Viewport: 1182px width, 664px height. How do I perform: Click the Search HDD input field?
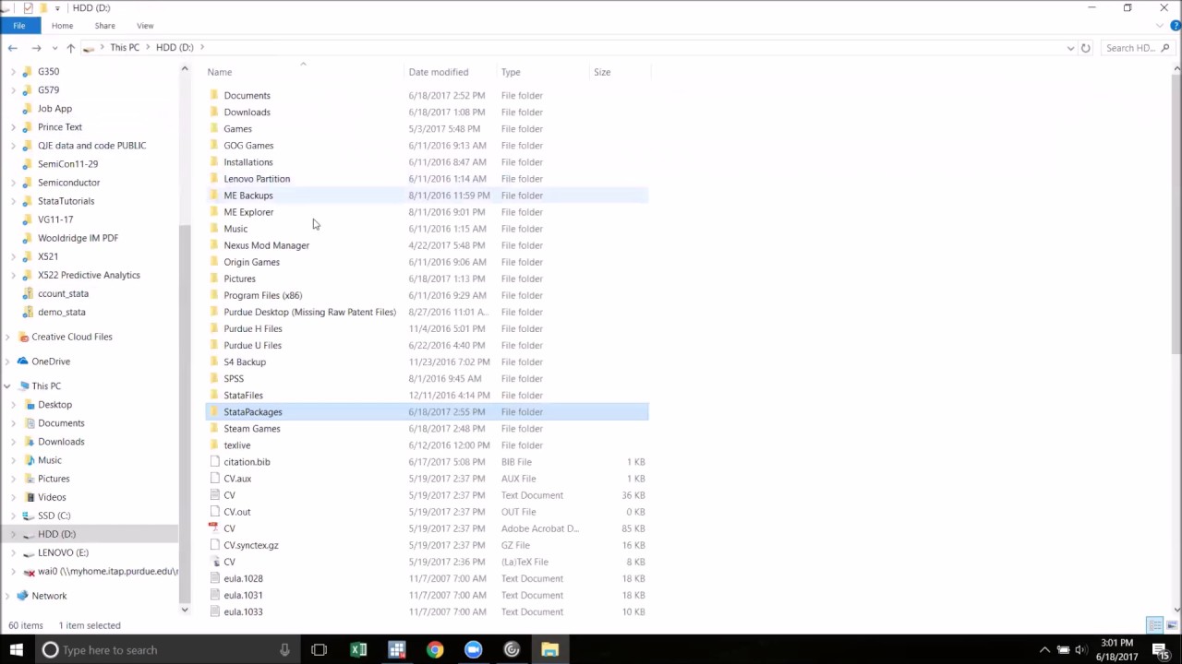pyautogui.click(x=1139, y=48)
